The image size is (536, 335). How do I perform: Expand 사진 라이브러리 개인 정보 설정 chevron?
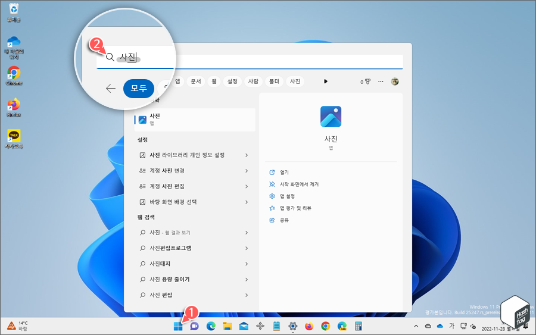247,155
